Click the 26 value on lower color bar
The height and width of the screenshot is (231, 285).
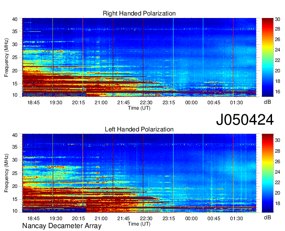277,161
